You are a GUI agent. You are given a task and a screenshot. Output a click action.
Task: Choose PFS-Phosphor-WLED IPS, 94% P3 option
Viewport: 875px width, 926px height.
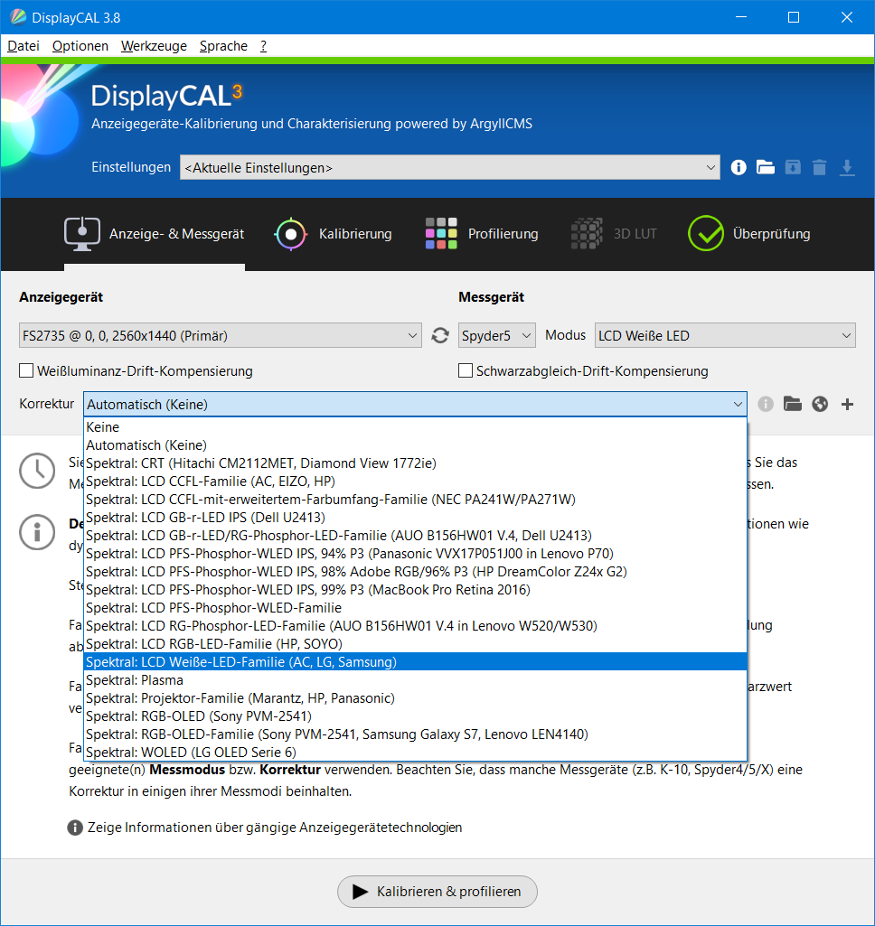pyautogui.click(x=415, y=554)
